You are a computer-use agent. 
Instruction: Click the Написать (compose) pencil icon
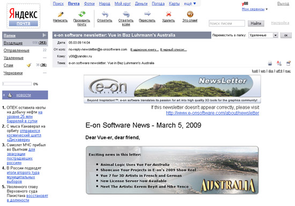point(61,14)
